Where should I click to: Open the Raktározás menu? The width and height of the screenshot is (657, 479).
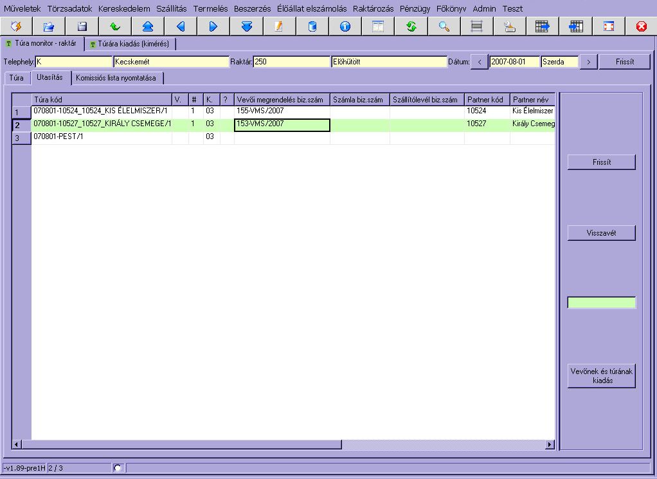pyautogui.click(x=373, y=9)
